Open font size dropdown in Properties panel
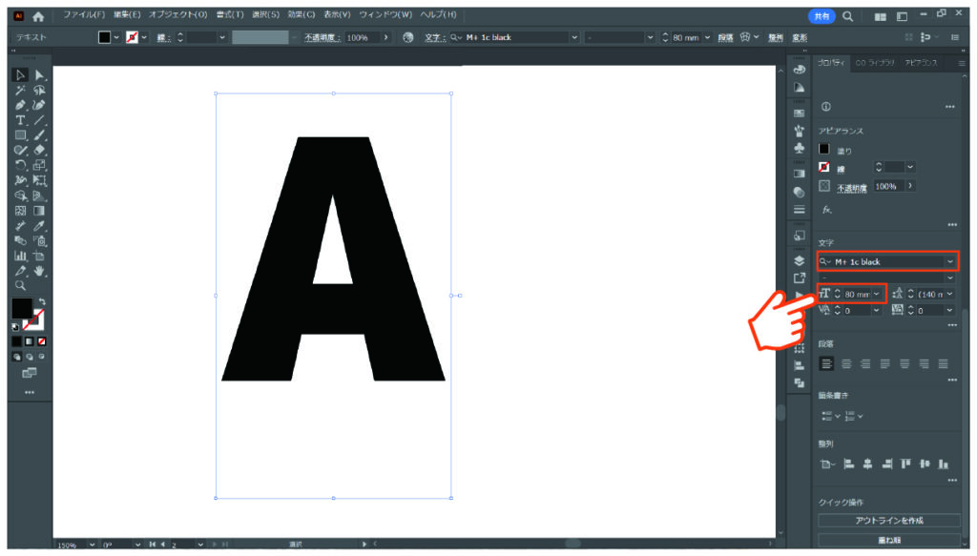Screen dimensions: 977x556 tap(877, 294)
